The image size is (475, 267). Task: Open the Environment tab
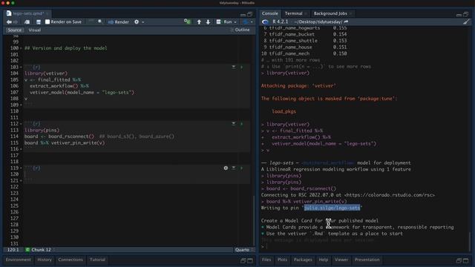tap(18, 260)
